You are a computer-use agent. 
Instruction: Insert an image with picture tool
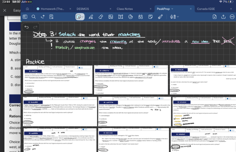[x=111, y=17]
